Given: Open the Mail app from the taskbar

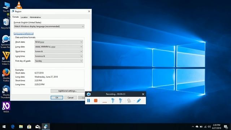Looking at the screenshot, I should 38,127.
